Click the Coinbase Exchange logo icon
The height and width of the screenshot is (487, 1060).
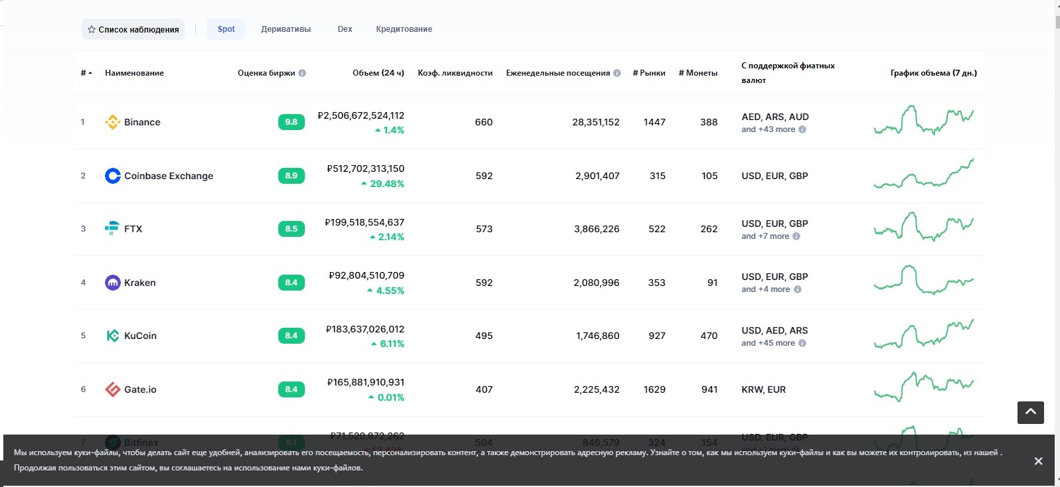113,176
